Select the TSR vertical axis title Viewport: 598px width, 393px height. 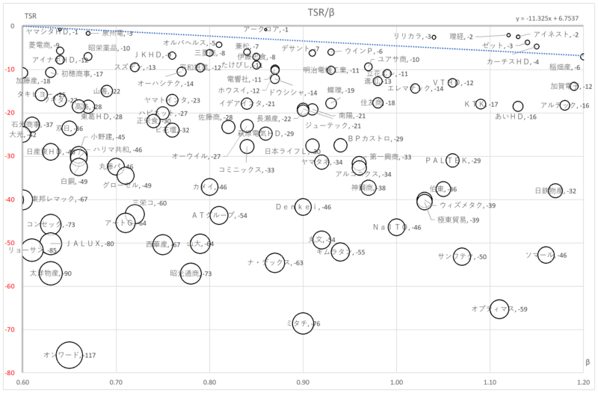tap(31, 16)
